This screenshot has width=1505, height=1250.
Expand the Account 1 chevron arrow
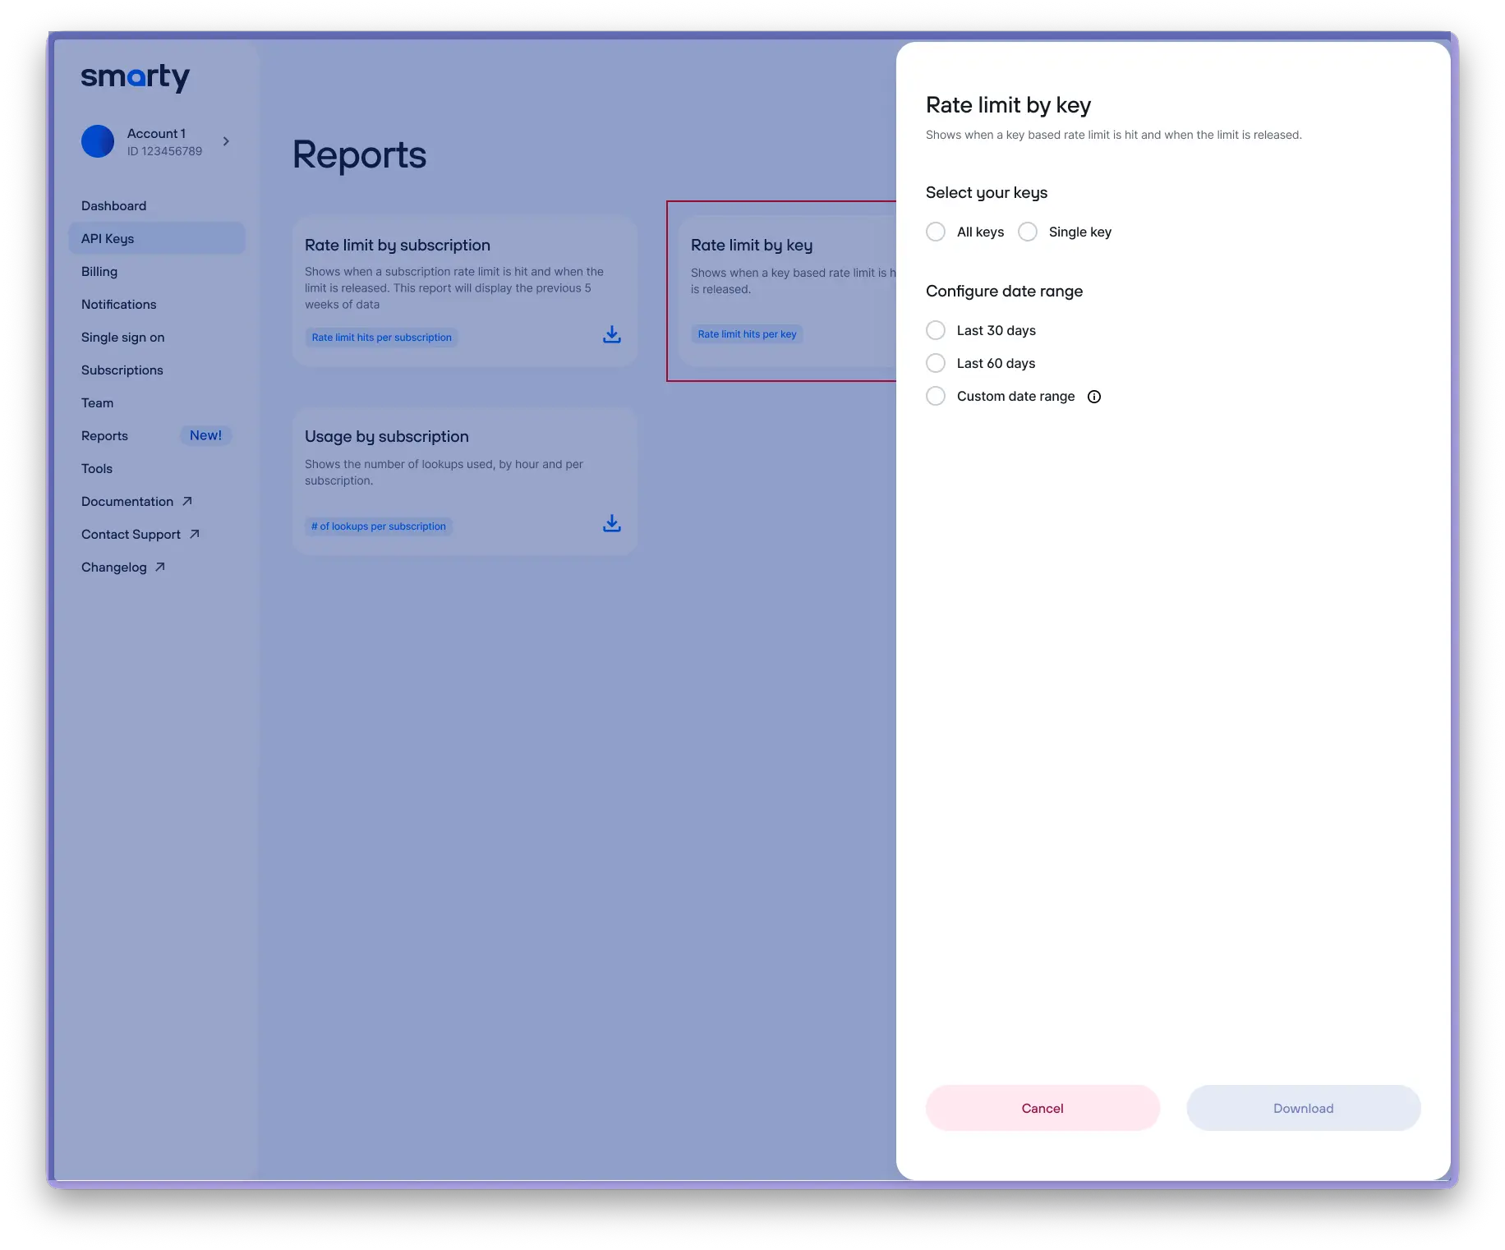226,141
